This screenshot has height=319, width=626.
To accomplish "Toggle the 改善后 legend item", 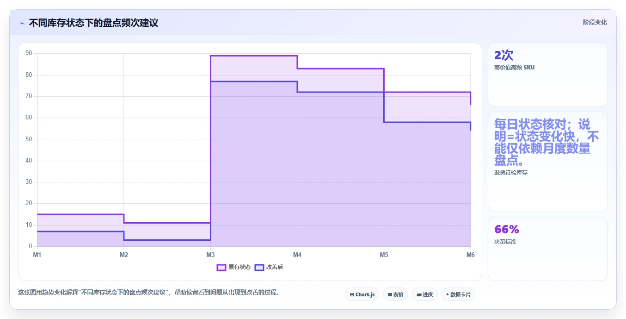I will (x=269, y=267).
